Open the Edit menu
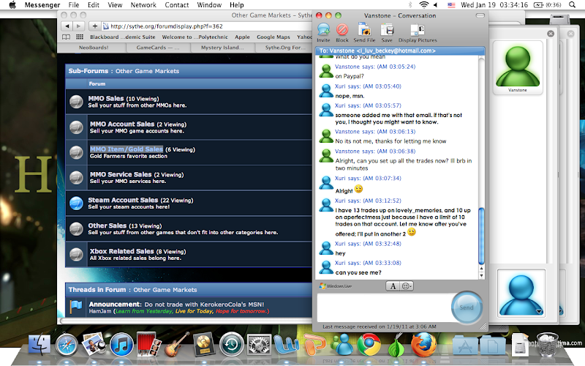 click(94, 5)
